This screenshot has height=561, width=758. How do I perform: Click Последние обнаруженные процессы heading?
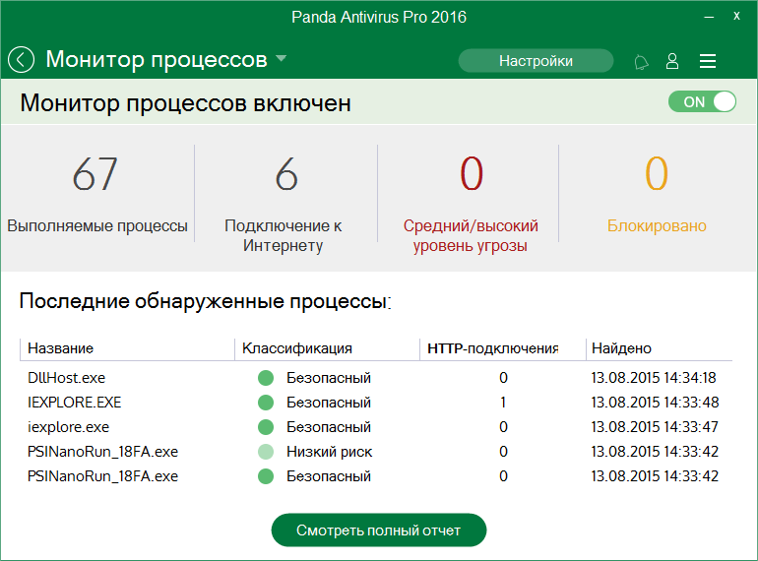point(205,301)
